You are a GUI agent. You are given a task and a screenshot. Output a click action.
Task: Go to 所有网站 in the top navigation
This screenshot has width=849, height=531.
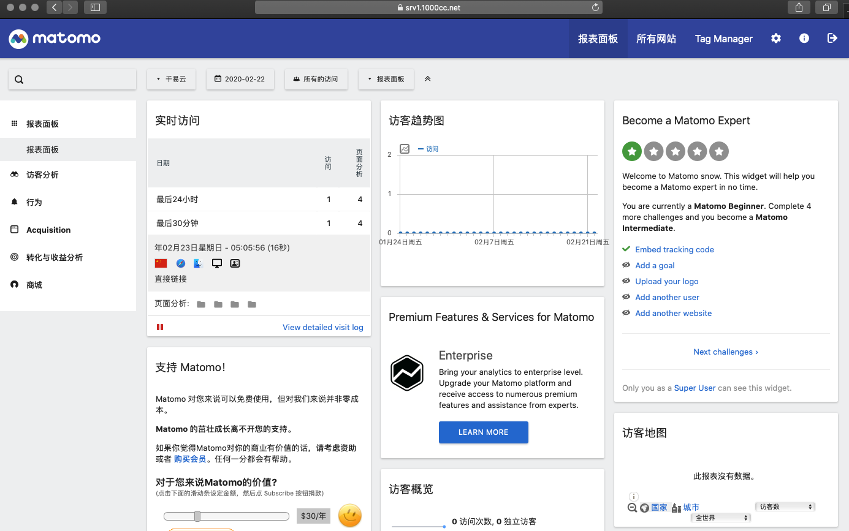point(656,39)
